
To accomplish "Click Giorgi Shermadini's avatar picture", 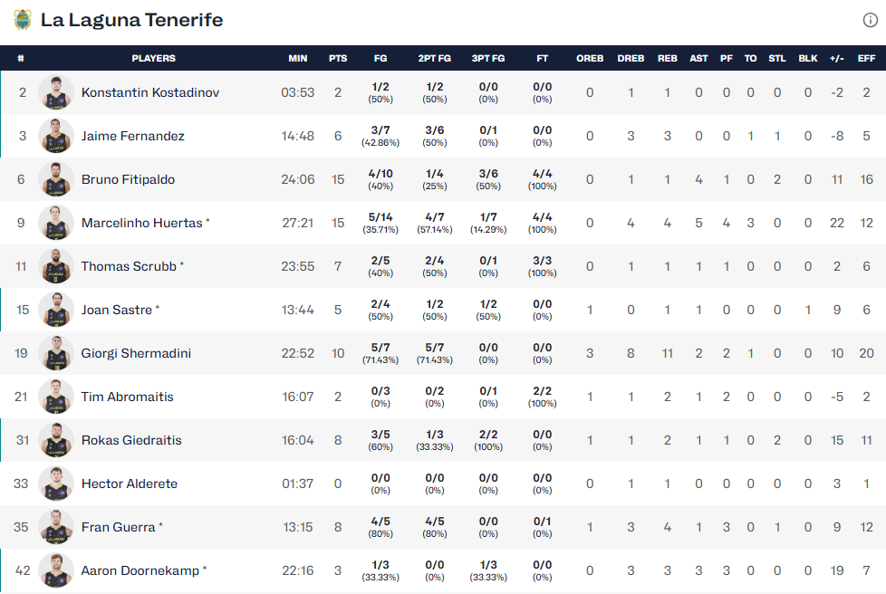I will coord(56,353).
